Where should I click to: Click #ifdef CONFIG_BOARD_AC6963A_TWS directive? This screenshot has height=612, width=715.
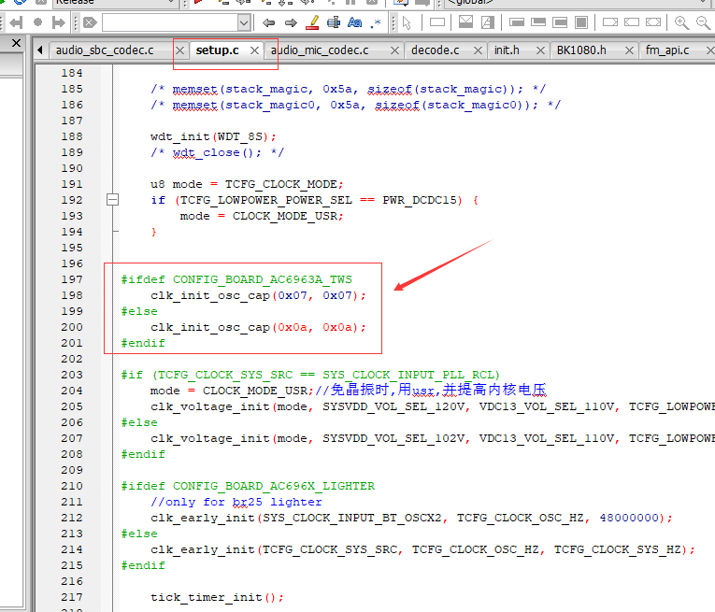tap(236, 279)
